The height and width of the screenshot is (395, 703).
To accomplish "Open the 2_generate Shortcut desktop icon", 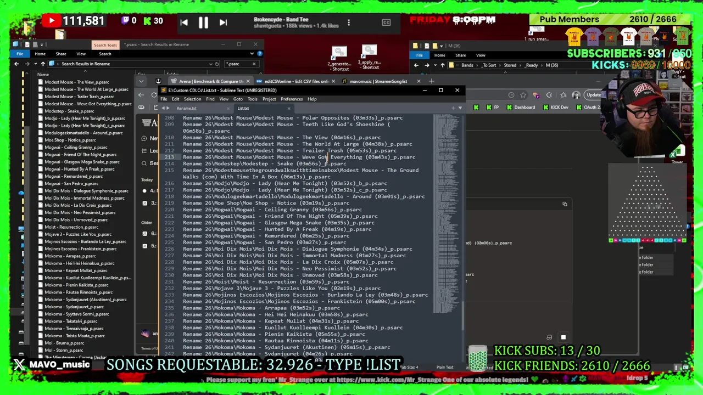I will [339, 58].
